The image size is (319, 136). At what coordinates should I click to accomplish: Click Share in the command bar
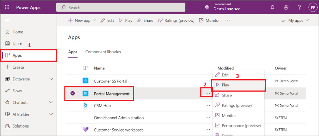pyautogui.click(x=145, y=20)
